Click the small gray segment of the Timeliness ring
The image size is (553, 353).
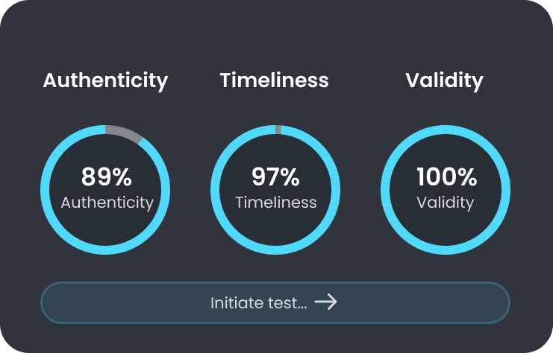point(278,130)
